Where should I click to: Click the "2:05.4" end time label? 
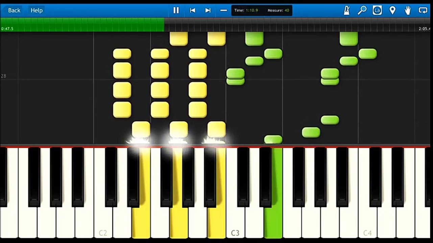click(425, 29)
